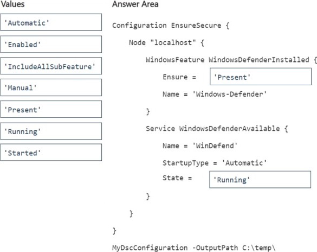Image resolution: width=317 pixels, height=252 pixels.
Task: Click the 'Ensure =' label text
Action: click(179, 77)
